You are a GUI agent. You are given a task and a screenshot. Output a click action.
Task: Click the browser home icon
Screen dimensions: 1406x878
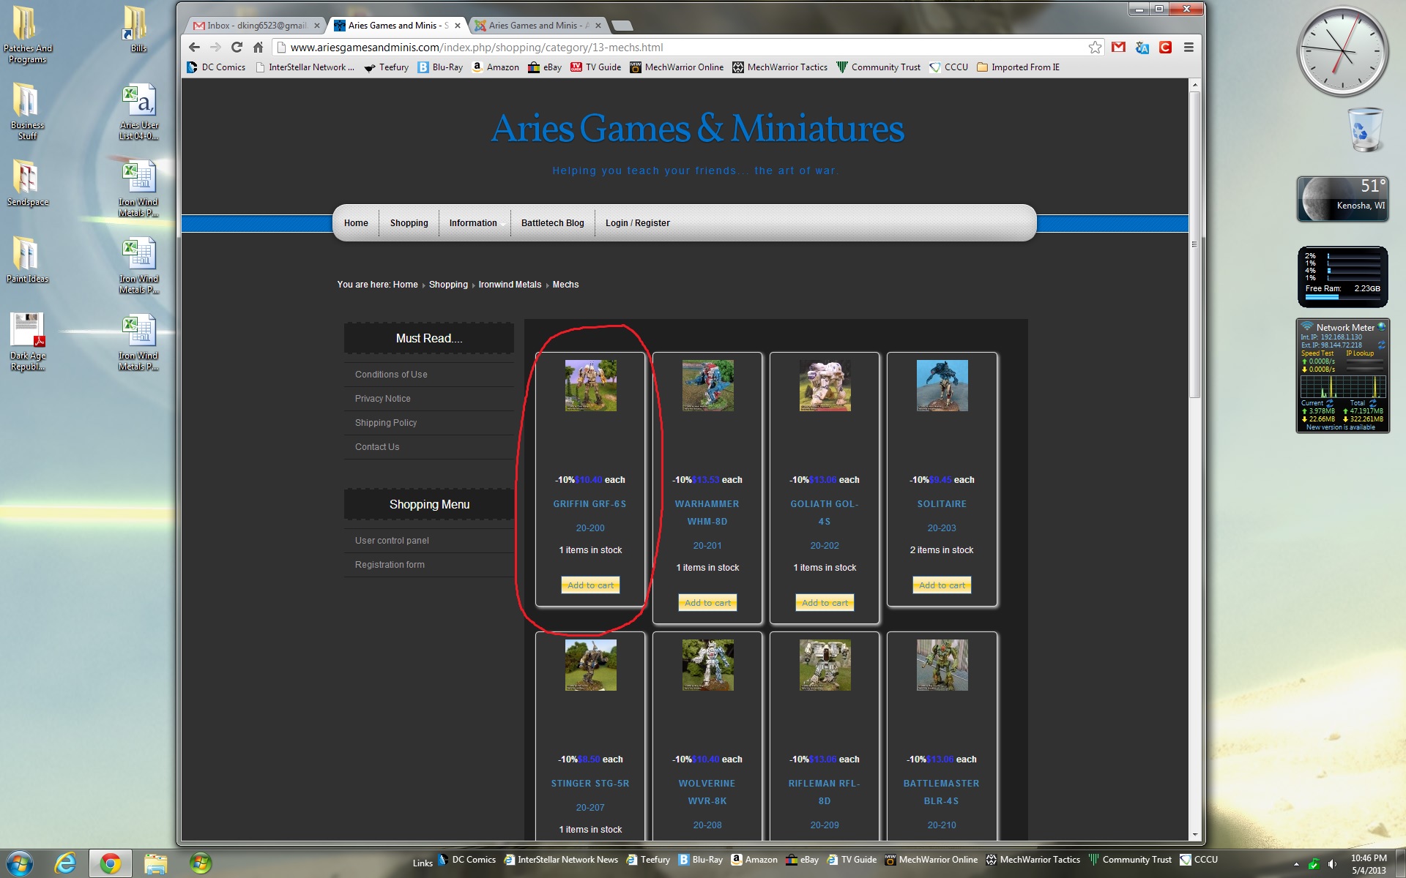[258, 48]
